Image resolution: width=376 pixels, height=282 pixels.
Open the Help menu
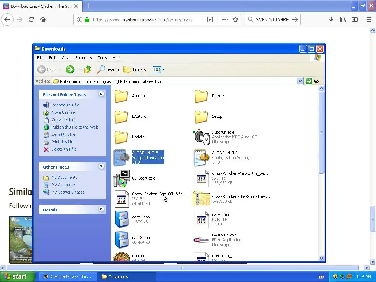(116, 58)
